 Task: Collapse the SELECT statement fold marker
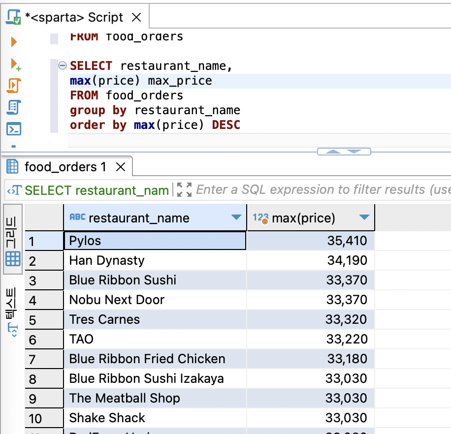coord(63,65)
